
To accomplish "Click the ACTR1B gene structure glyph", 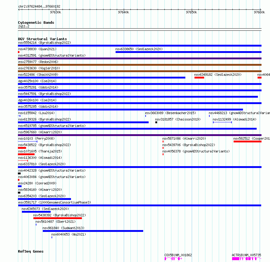I will coord(247,259).
